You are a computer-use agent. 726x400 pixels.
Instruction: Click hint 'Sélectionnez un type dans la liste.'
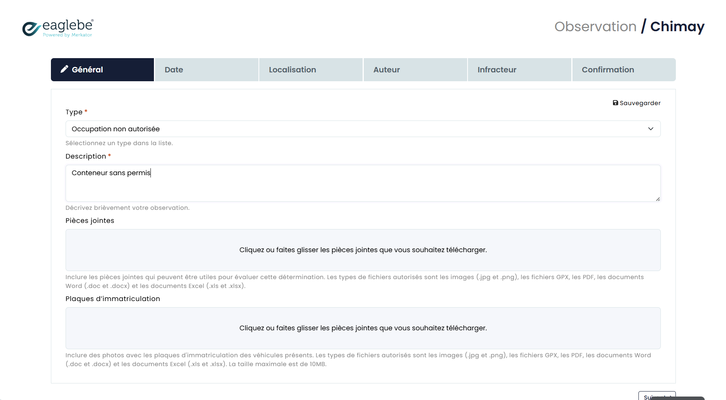point(119,143)
